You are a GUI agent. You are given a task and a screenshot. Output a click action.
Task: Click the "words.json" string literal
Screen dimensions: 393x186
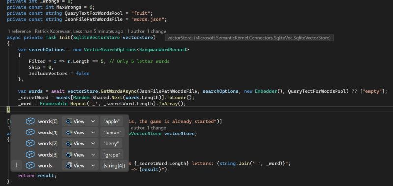click(148, 19)
